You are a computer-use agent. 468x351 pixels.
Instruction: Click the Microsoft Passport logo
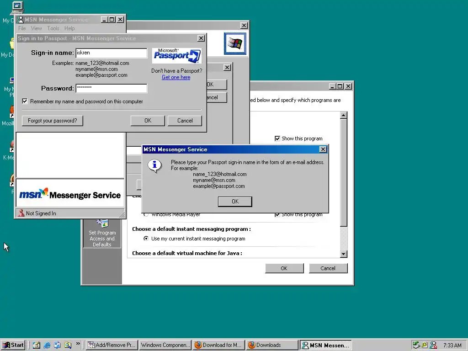(x=177, y=55)
